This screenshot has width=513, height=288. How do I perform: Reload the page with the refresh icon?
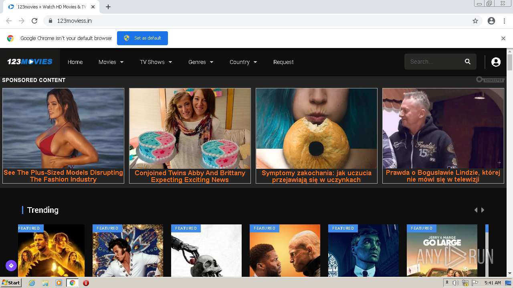tap(34, 21)
